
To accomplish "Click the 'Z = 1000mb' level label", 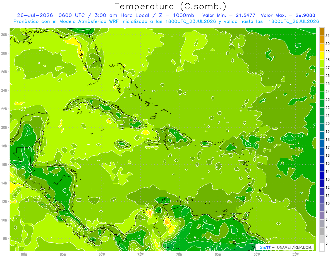I will (x=176, y=15).
